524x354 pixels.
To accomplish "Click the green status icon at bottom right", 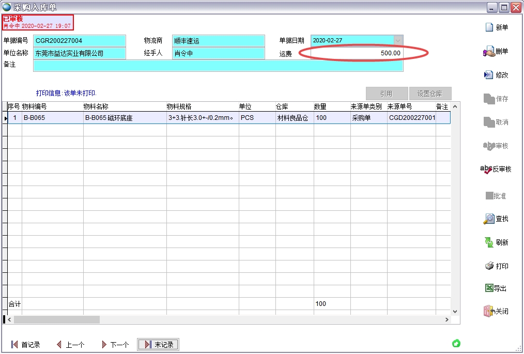I will pyautogui.click(x=456, y=344).
